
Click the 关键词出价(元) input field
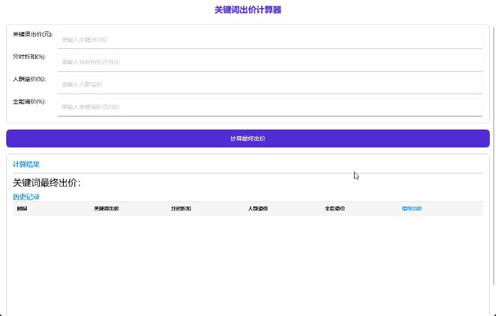(270, 40)
